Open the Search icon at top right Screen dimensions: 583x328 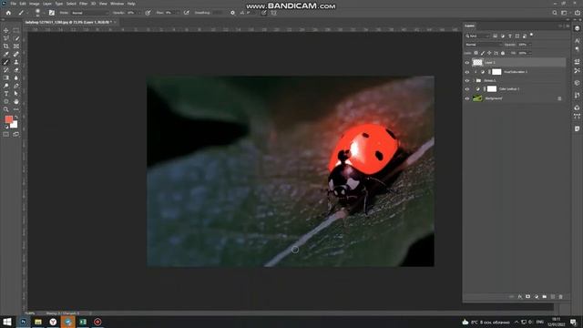(555, 13)
